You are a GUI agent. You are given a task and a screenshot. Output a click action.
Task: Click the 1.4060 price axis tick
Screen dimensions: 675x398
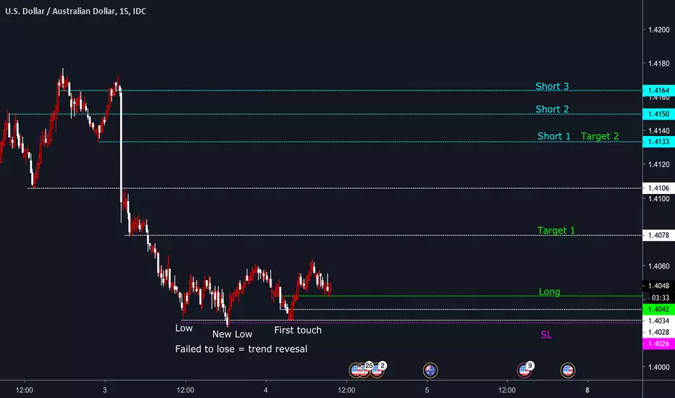658,266
